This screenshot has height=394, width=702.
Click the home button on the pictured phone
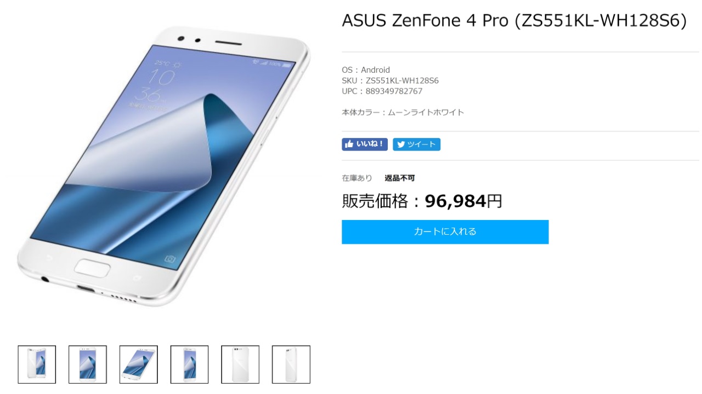pyautogui.click(x=93, y=269)
